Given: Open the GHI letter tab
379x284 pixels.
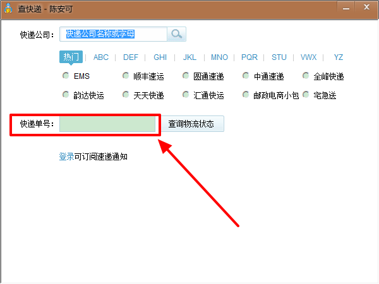Looking at the screenshot, I should click(160, 57).
